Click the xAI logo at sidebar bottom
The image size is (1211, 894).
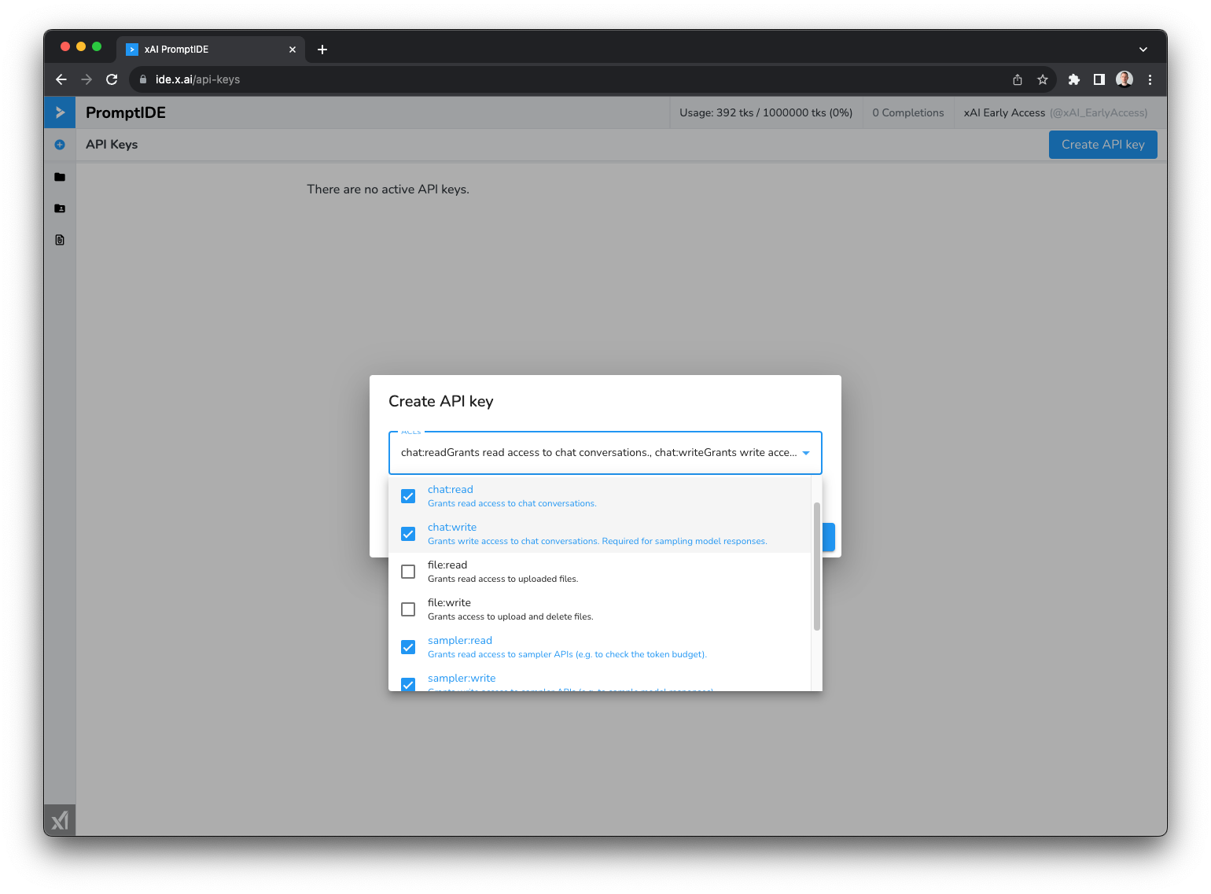60,821
